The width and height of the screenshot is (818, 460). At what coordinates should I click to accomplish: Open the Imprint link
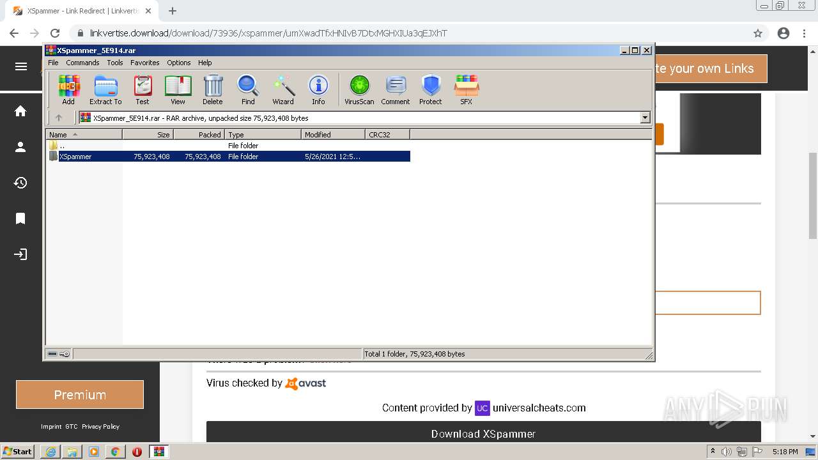[x=51, y=426]
